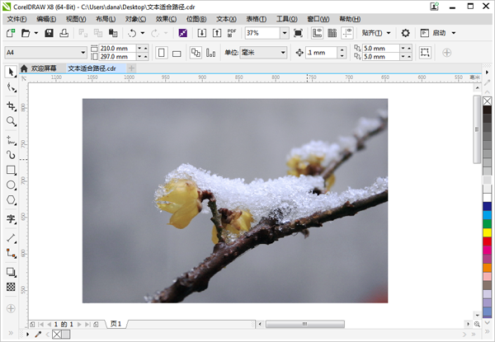
Task: Click the Save disk icon
Action: click(x=49, y=33)
